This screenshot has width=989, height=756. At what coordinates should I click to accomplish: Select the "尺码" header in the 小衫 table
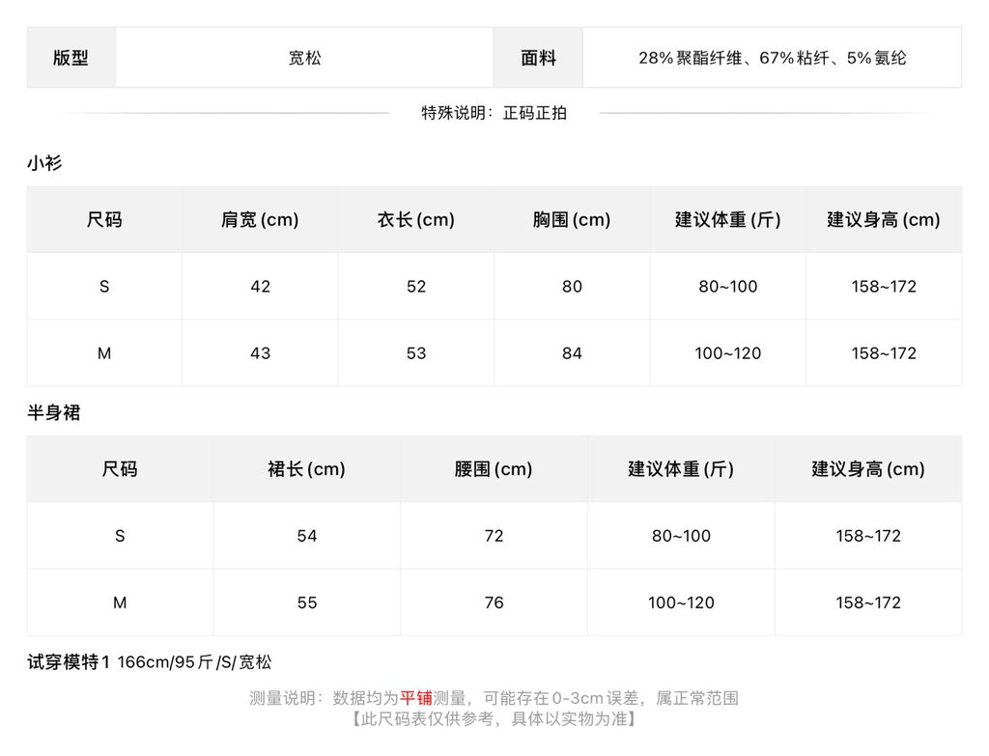(x=104, y=219)
